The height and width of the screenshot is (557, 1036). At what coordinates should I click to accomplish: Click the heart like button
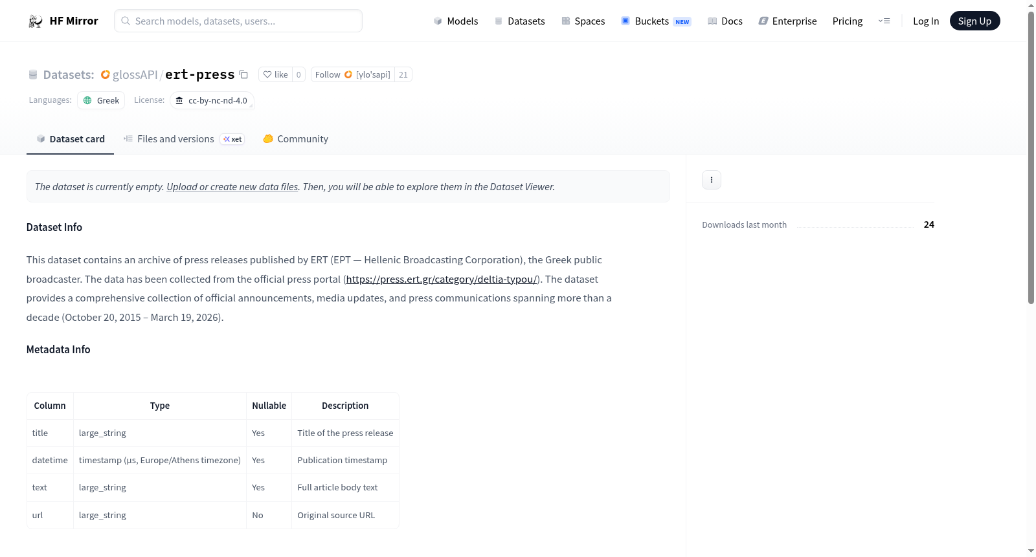click(x=275, y=74)
